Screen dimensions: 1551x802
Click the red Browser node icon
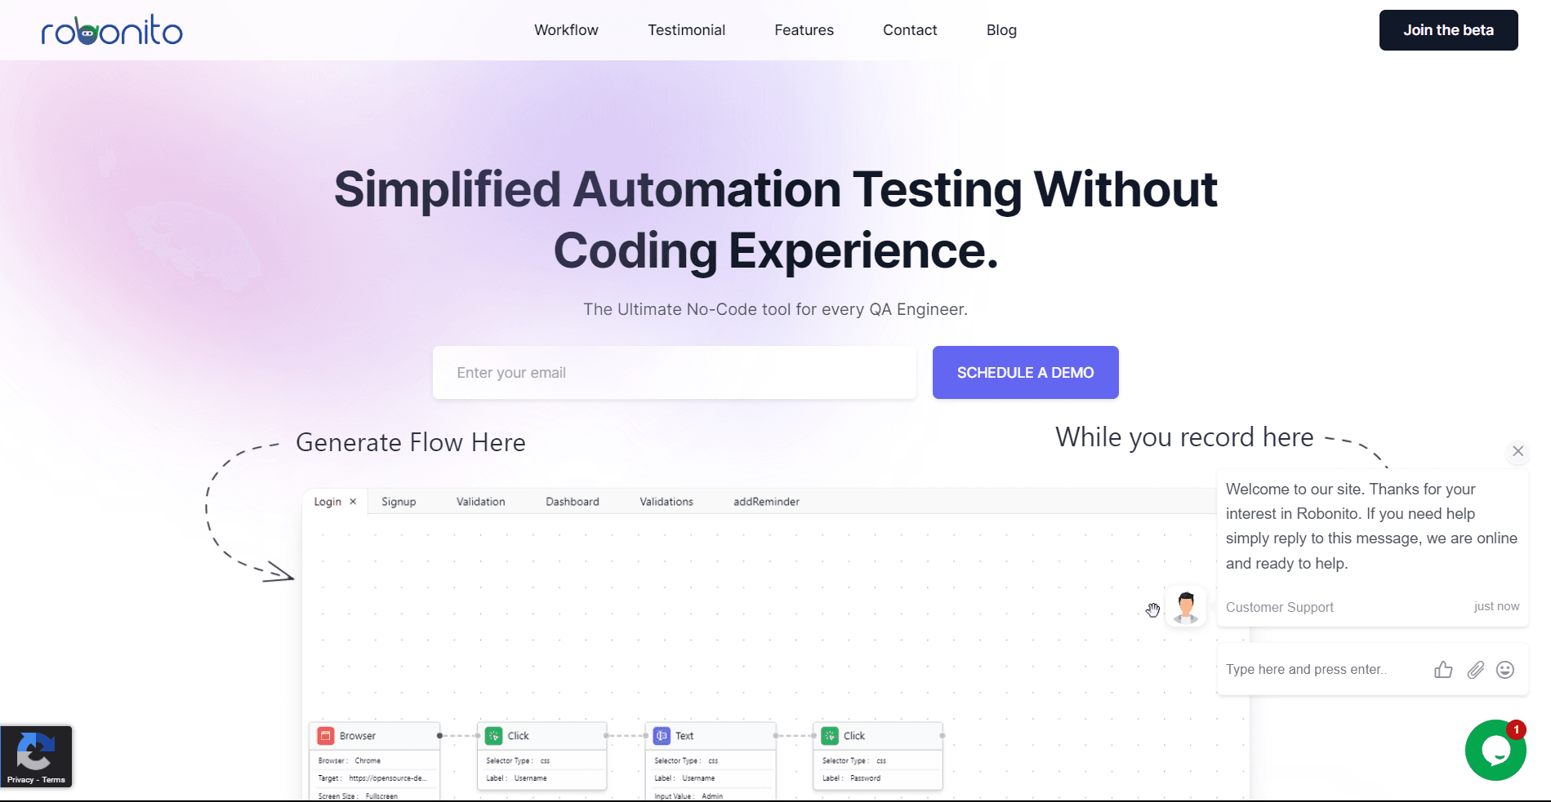coord(326,736)
